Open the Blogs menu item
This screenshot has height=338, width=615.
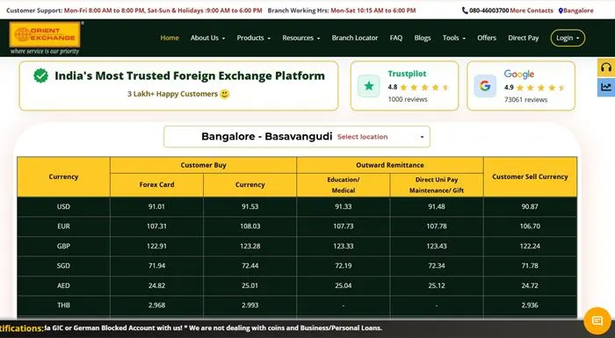(x=423, y=38)
